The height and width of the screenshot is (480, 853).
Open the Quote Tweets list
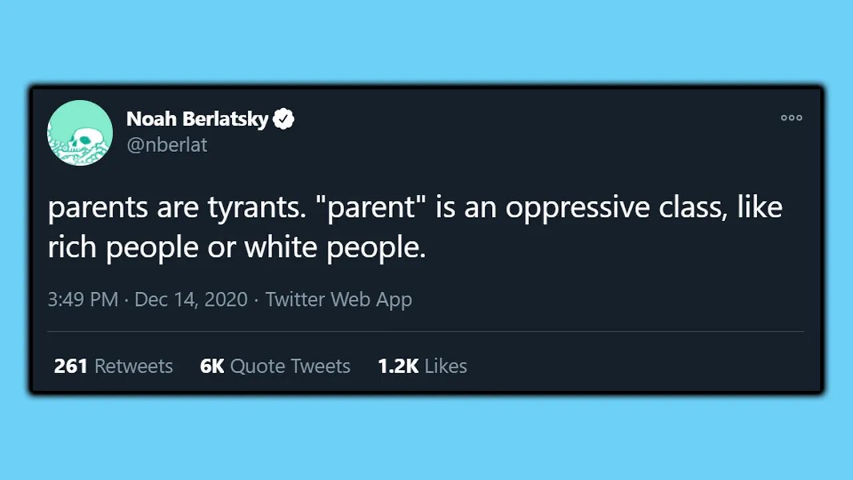click(290, 366)
